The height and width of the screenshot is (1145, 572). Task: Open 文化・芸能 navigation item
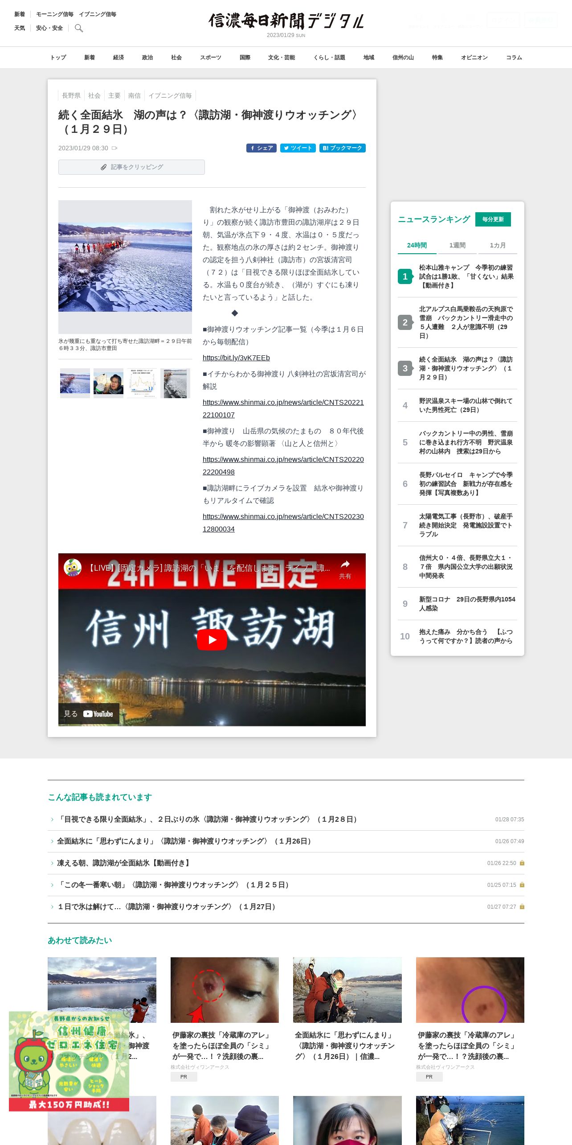point(282,58)
